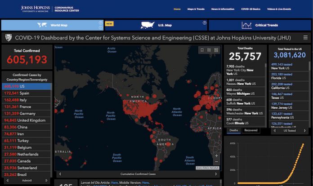Screen dimensions: 313x186
Task: Select the Deaths tab under death list
Action: (x=233, y=130)
